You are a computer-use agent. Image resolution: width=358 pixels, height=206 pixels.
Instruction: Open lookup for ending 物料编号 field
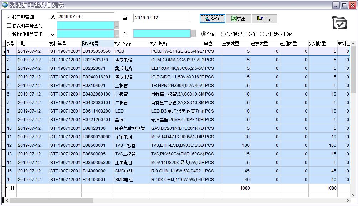(193, 34)
